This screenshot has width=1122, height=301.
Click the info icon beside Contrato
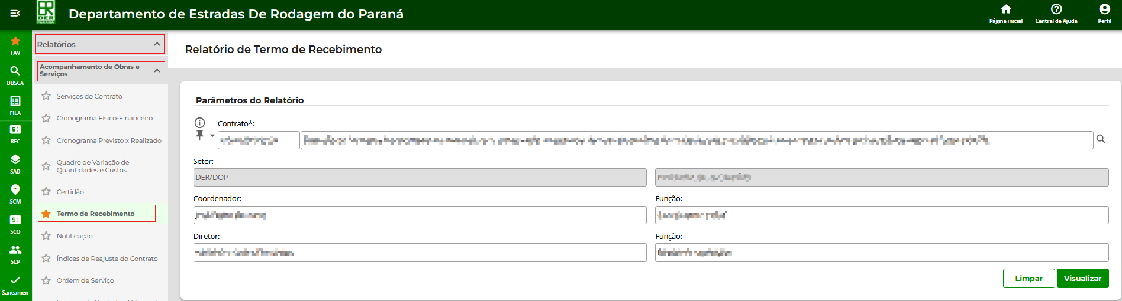[200, 123]
